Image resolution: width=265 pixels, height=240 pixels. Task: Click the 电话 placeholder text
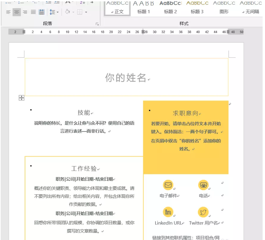pyautogui.click(x=203, y=196)
